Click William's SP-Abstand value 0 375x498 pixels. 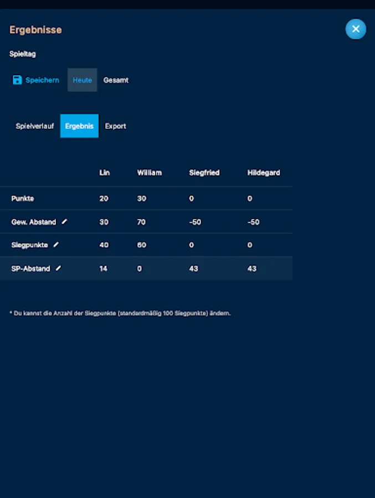click(x=140, y=269)
